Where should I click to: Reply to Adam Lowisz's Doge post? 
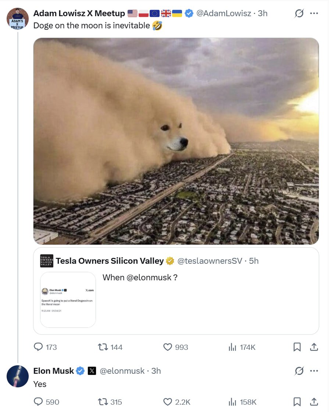[39, 347]
